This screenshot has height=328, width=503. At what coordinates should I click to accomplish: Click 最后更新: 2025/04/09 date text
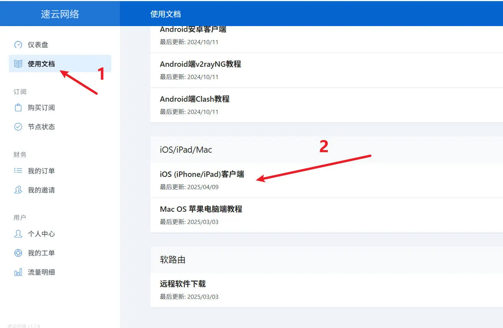pyautogui.click(x=189, y=187)
